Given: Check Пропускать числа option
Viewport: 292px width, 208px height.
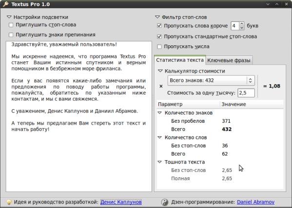Looking at the screenshot, I should pos(159,46).
